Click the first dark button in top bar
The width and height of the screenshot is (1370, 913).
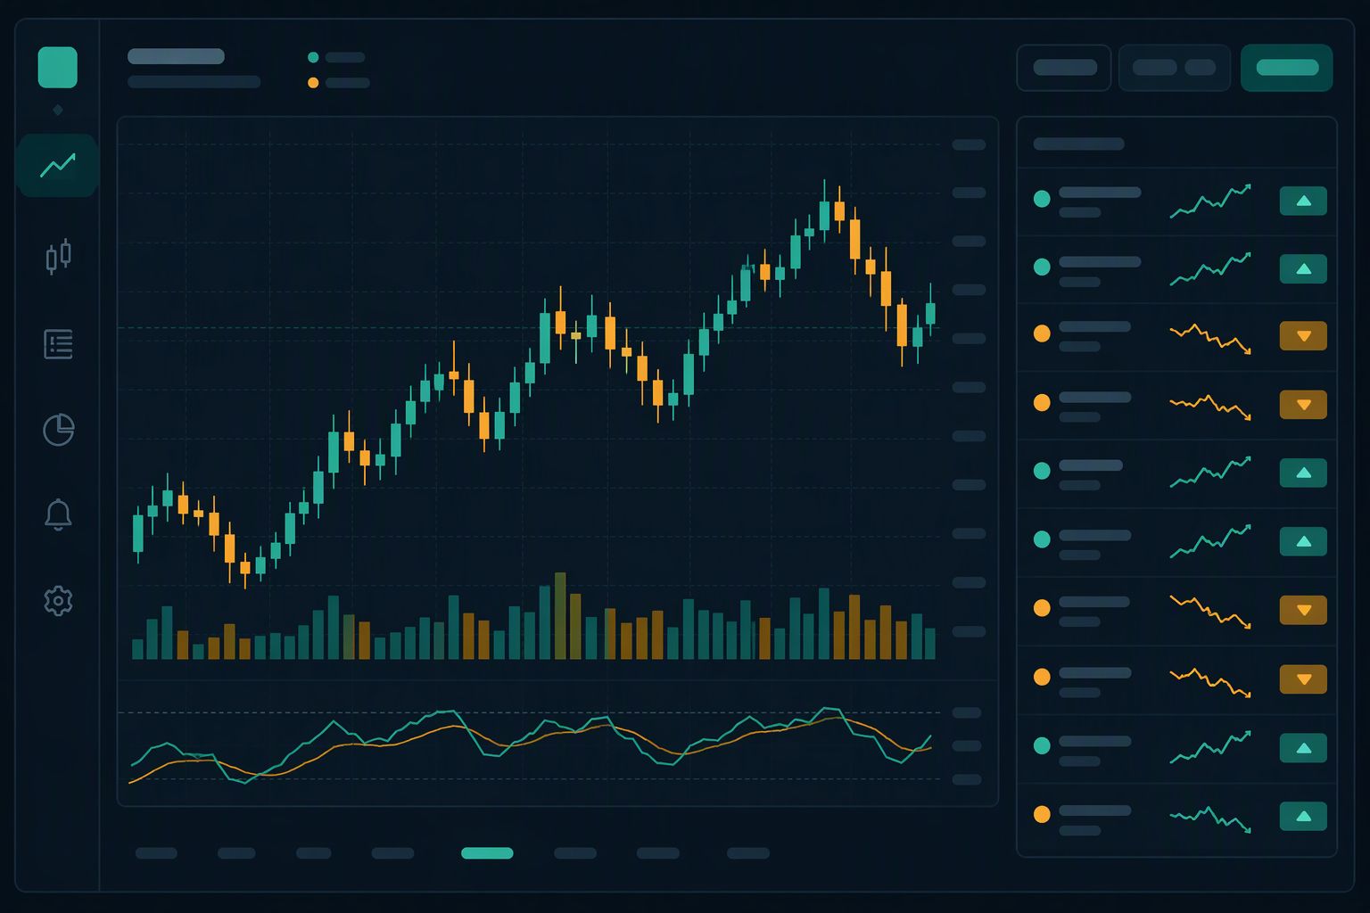coord(1064,68)
